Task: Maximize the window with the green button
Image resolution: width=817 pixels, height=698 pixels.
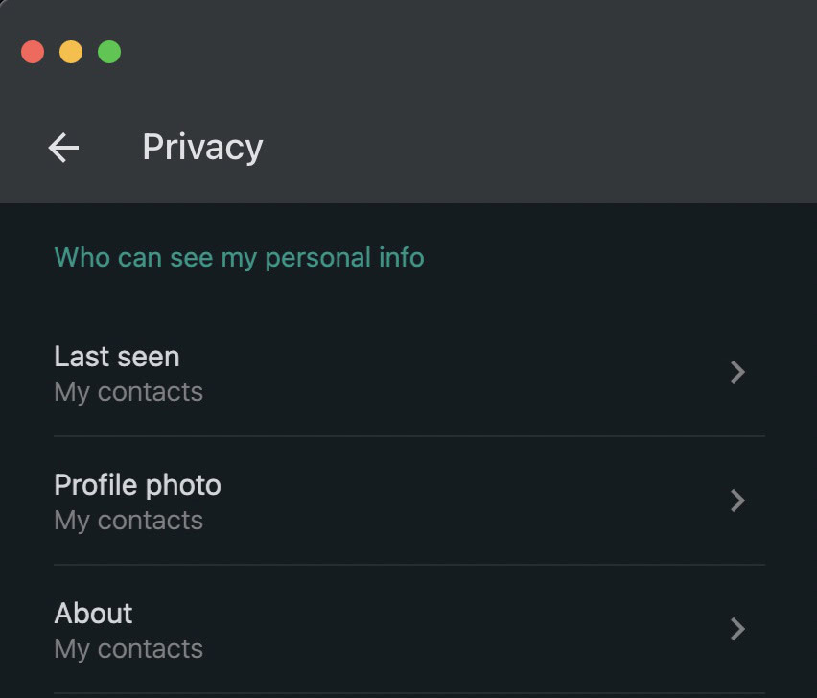Action: 109,52
